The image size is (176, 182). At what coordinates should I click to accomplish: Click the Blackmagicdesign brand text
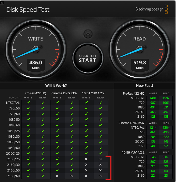click(149, 9)
